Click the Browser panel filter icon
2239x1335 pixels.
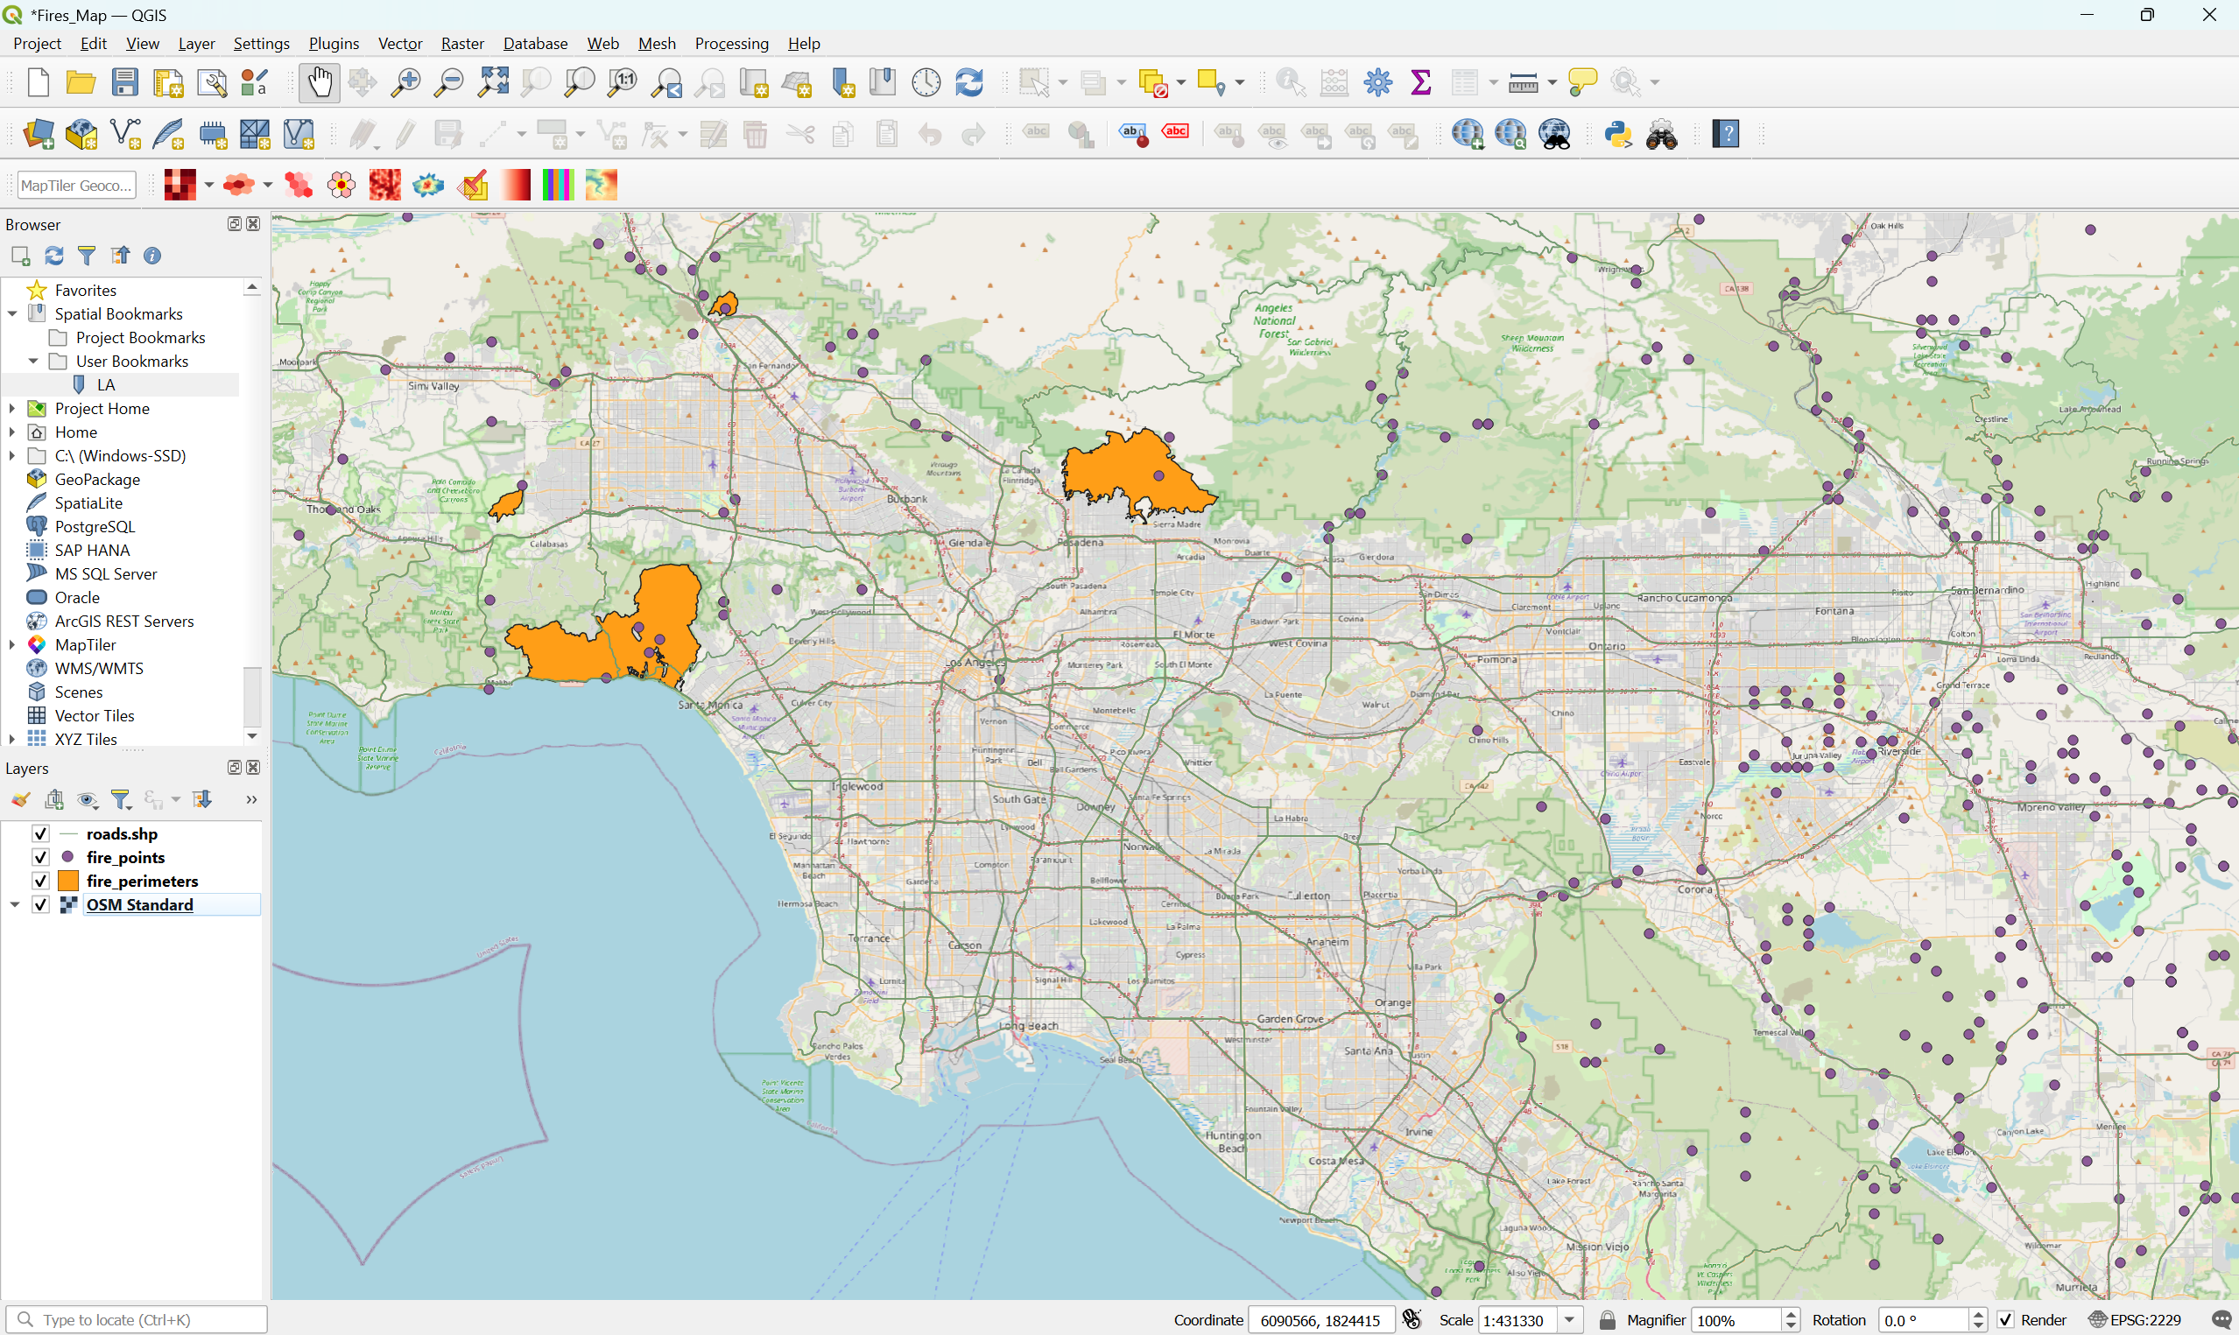[x=88, y=256]
